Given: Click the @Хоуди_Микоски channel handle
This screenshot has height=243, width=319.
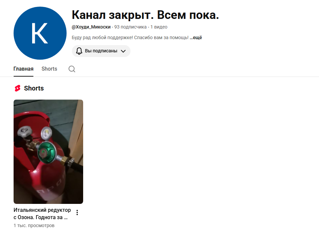Looking at the screenshot, I should (x=91, y=27).
